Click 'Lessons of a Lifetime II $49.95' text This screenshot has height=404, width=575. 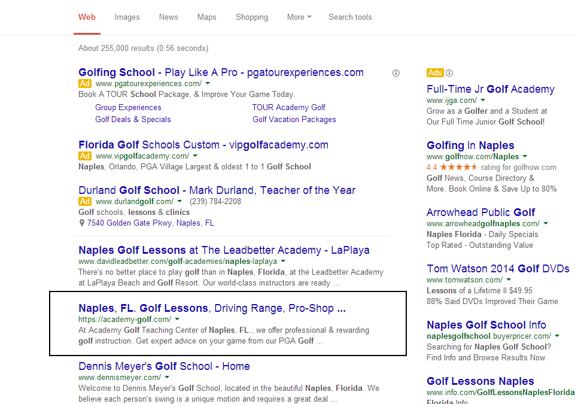tap(479, 291)
